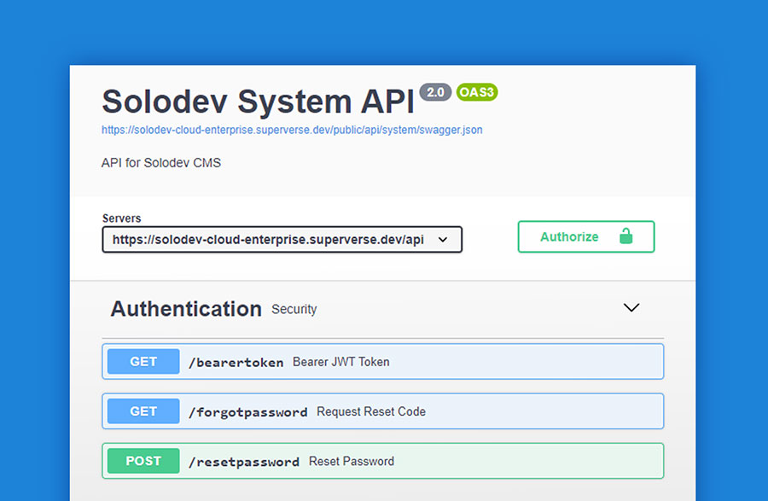Select the Bearer JWT Token description text
The height and width of the screenshot is (501, 768).
[341, 362]
